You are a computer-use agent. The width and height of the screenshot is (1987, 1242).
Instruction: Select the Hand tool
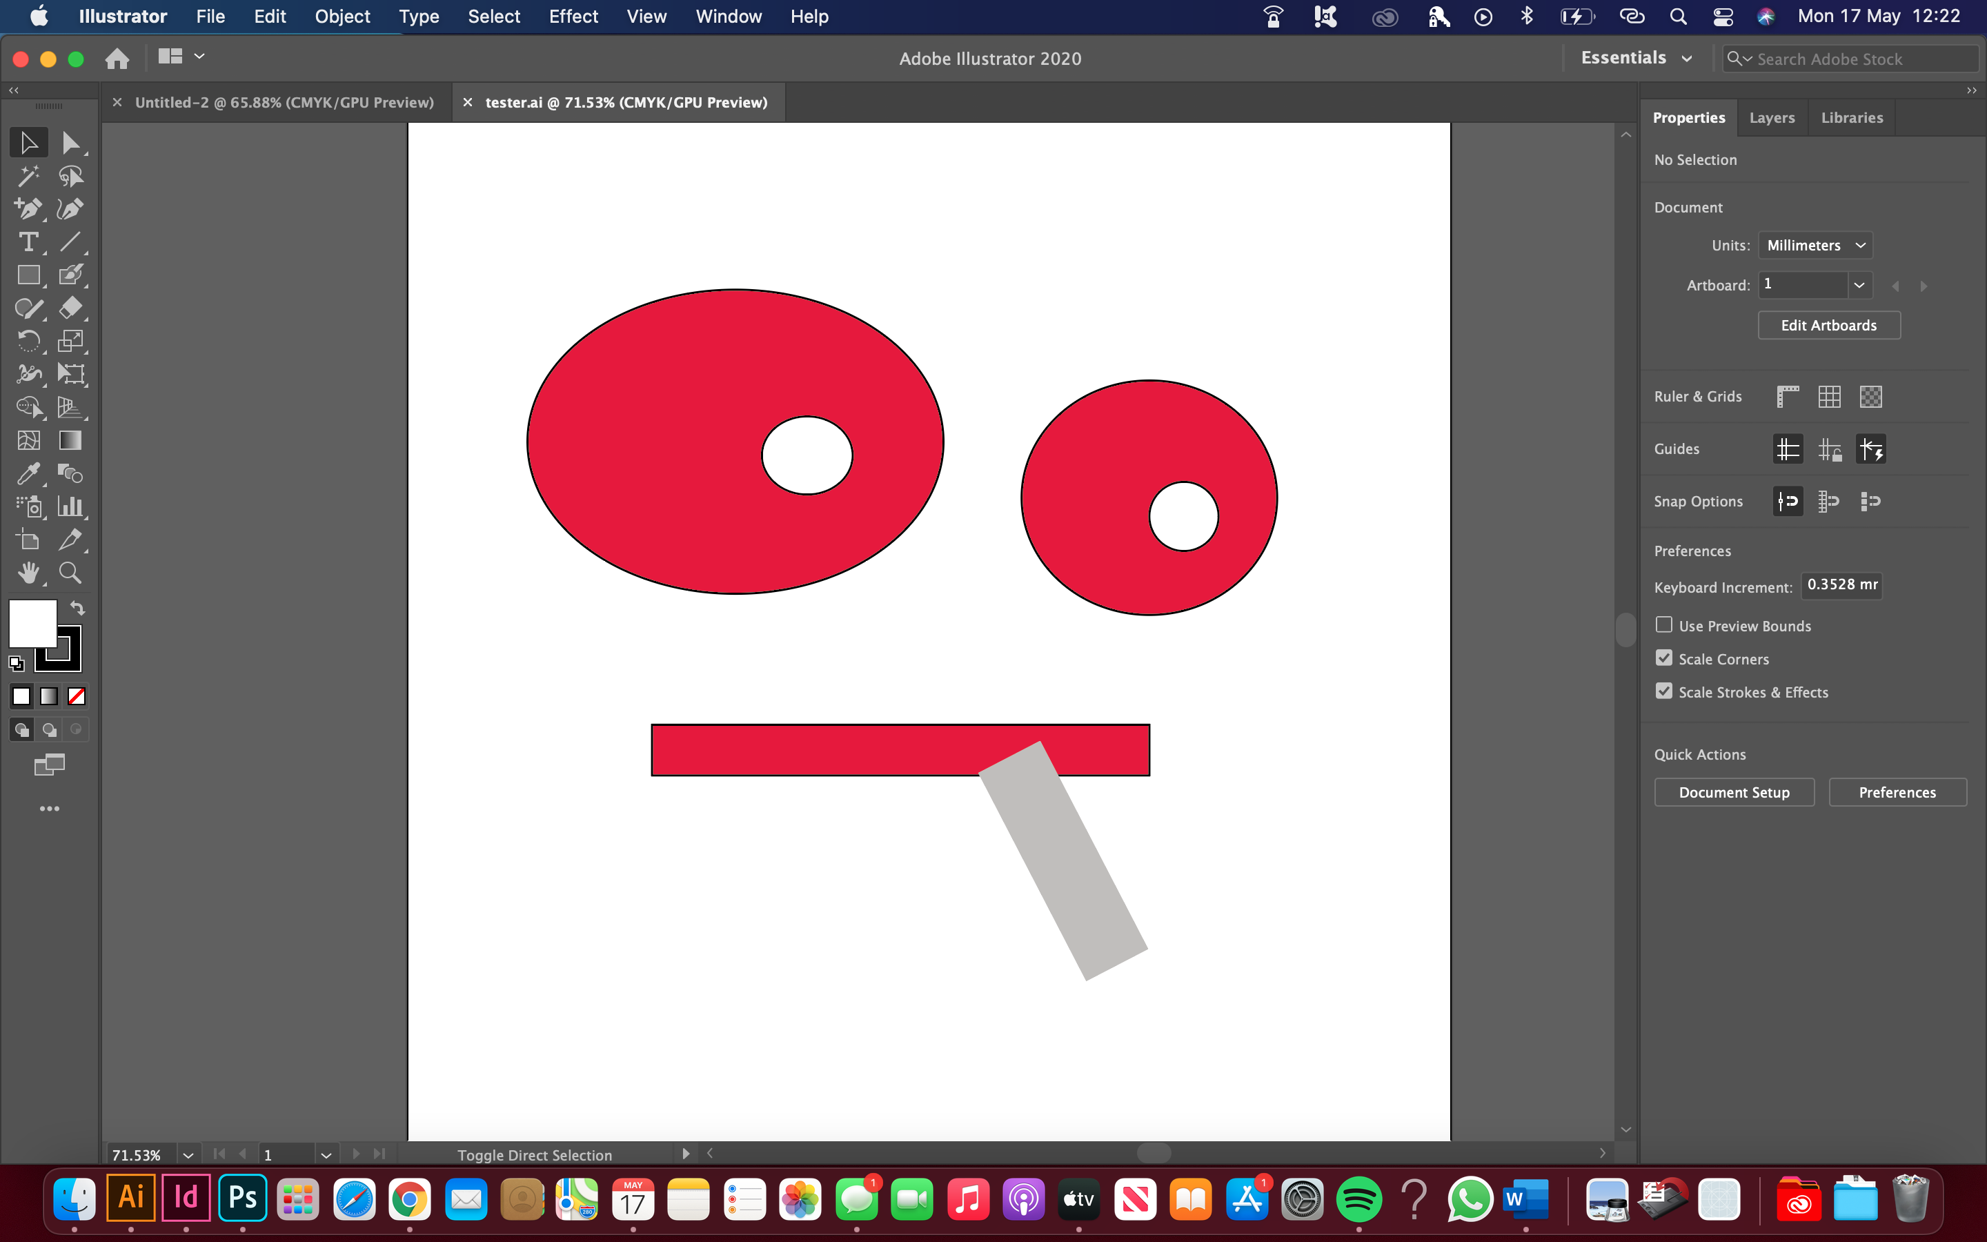coord(29,573)
